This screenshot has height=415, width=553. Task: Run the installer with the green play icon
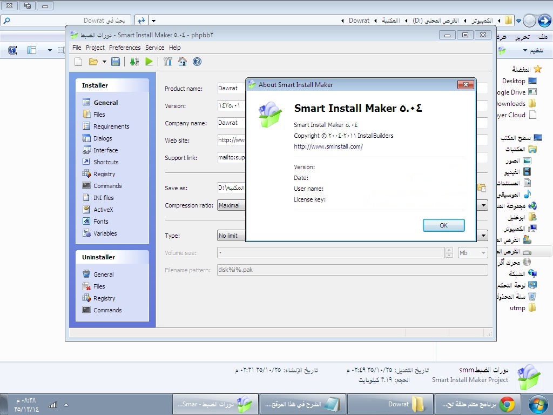coord(149,62)
